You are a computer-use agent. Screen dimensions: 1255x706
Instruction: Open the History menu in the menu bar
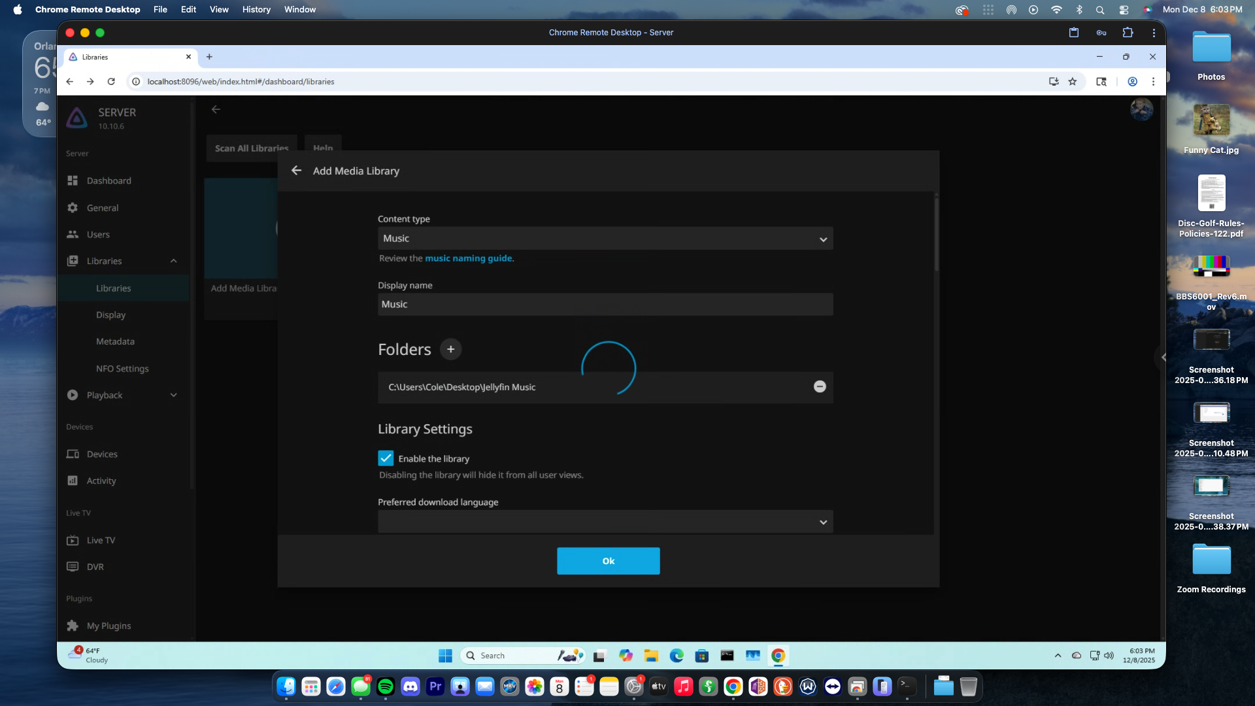[256, 9]
